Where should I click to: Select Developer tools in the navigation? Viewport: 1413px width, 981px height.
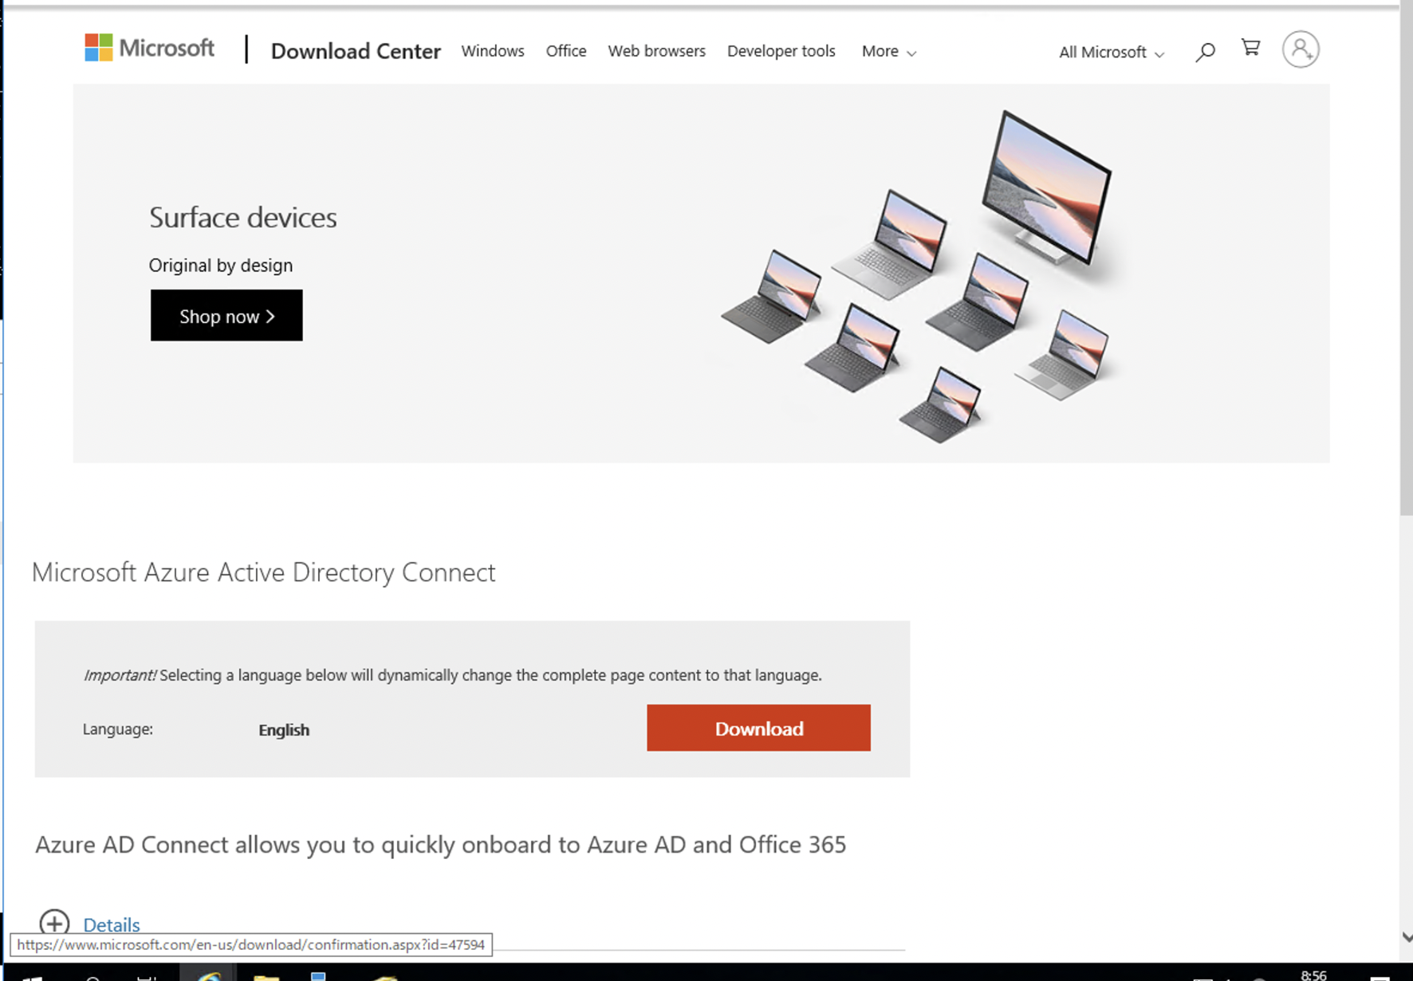781,51
